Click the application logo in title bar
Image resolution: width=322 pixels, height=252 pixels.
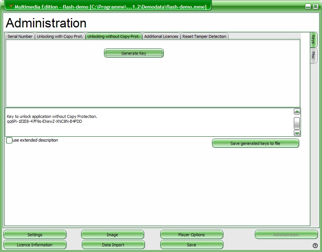(11, 7)
